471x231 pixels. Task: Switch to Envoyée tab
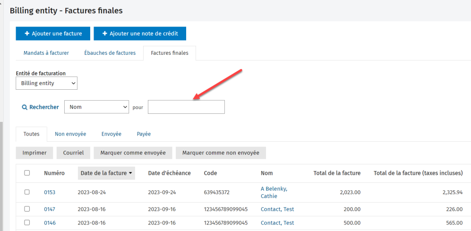pyautogui.click(x=111, y=134)
